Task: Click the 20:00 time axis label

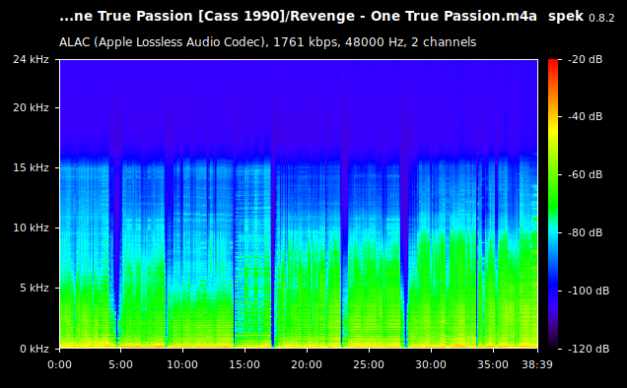Action: tap(307, 364)
